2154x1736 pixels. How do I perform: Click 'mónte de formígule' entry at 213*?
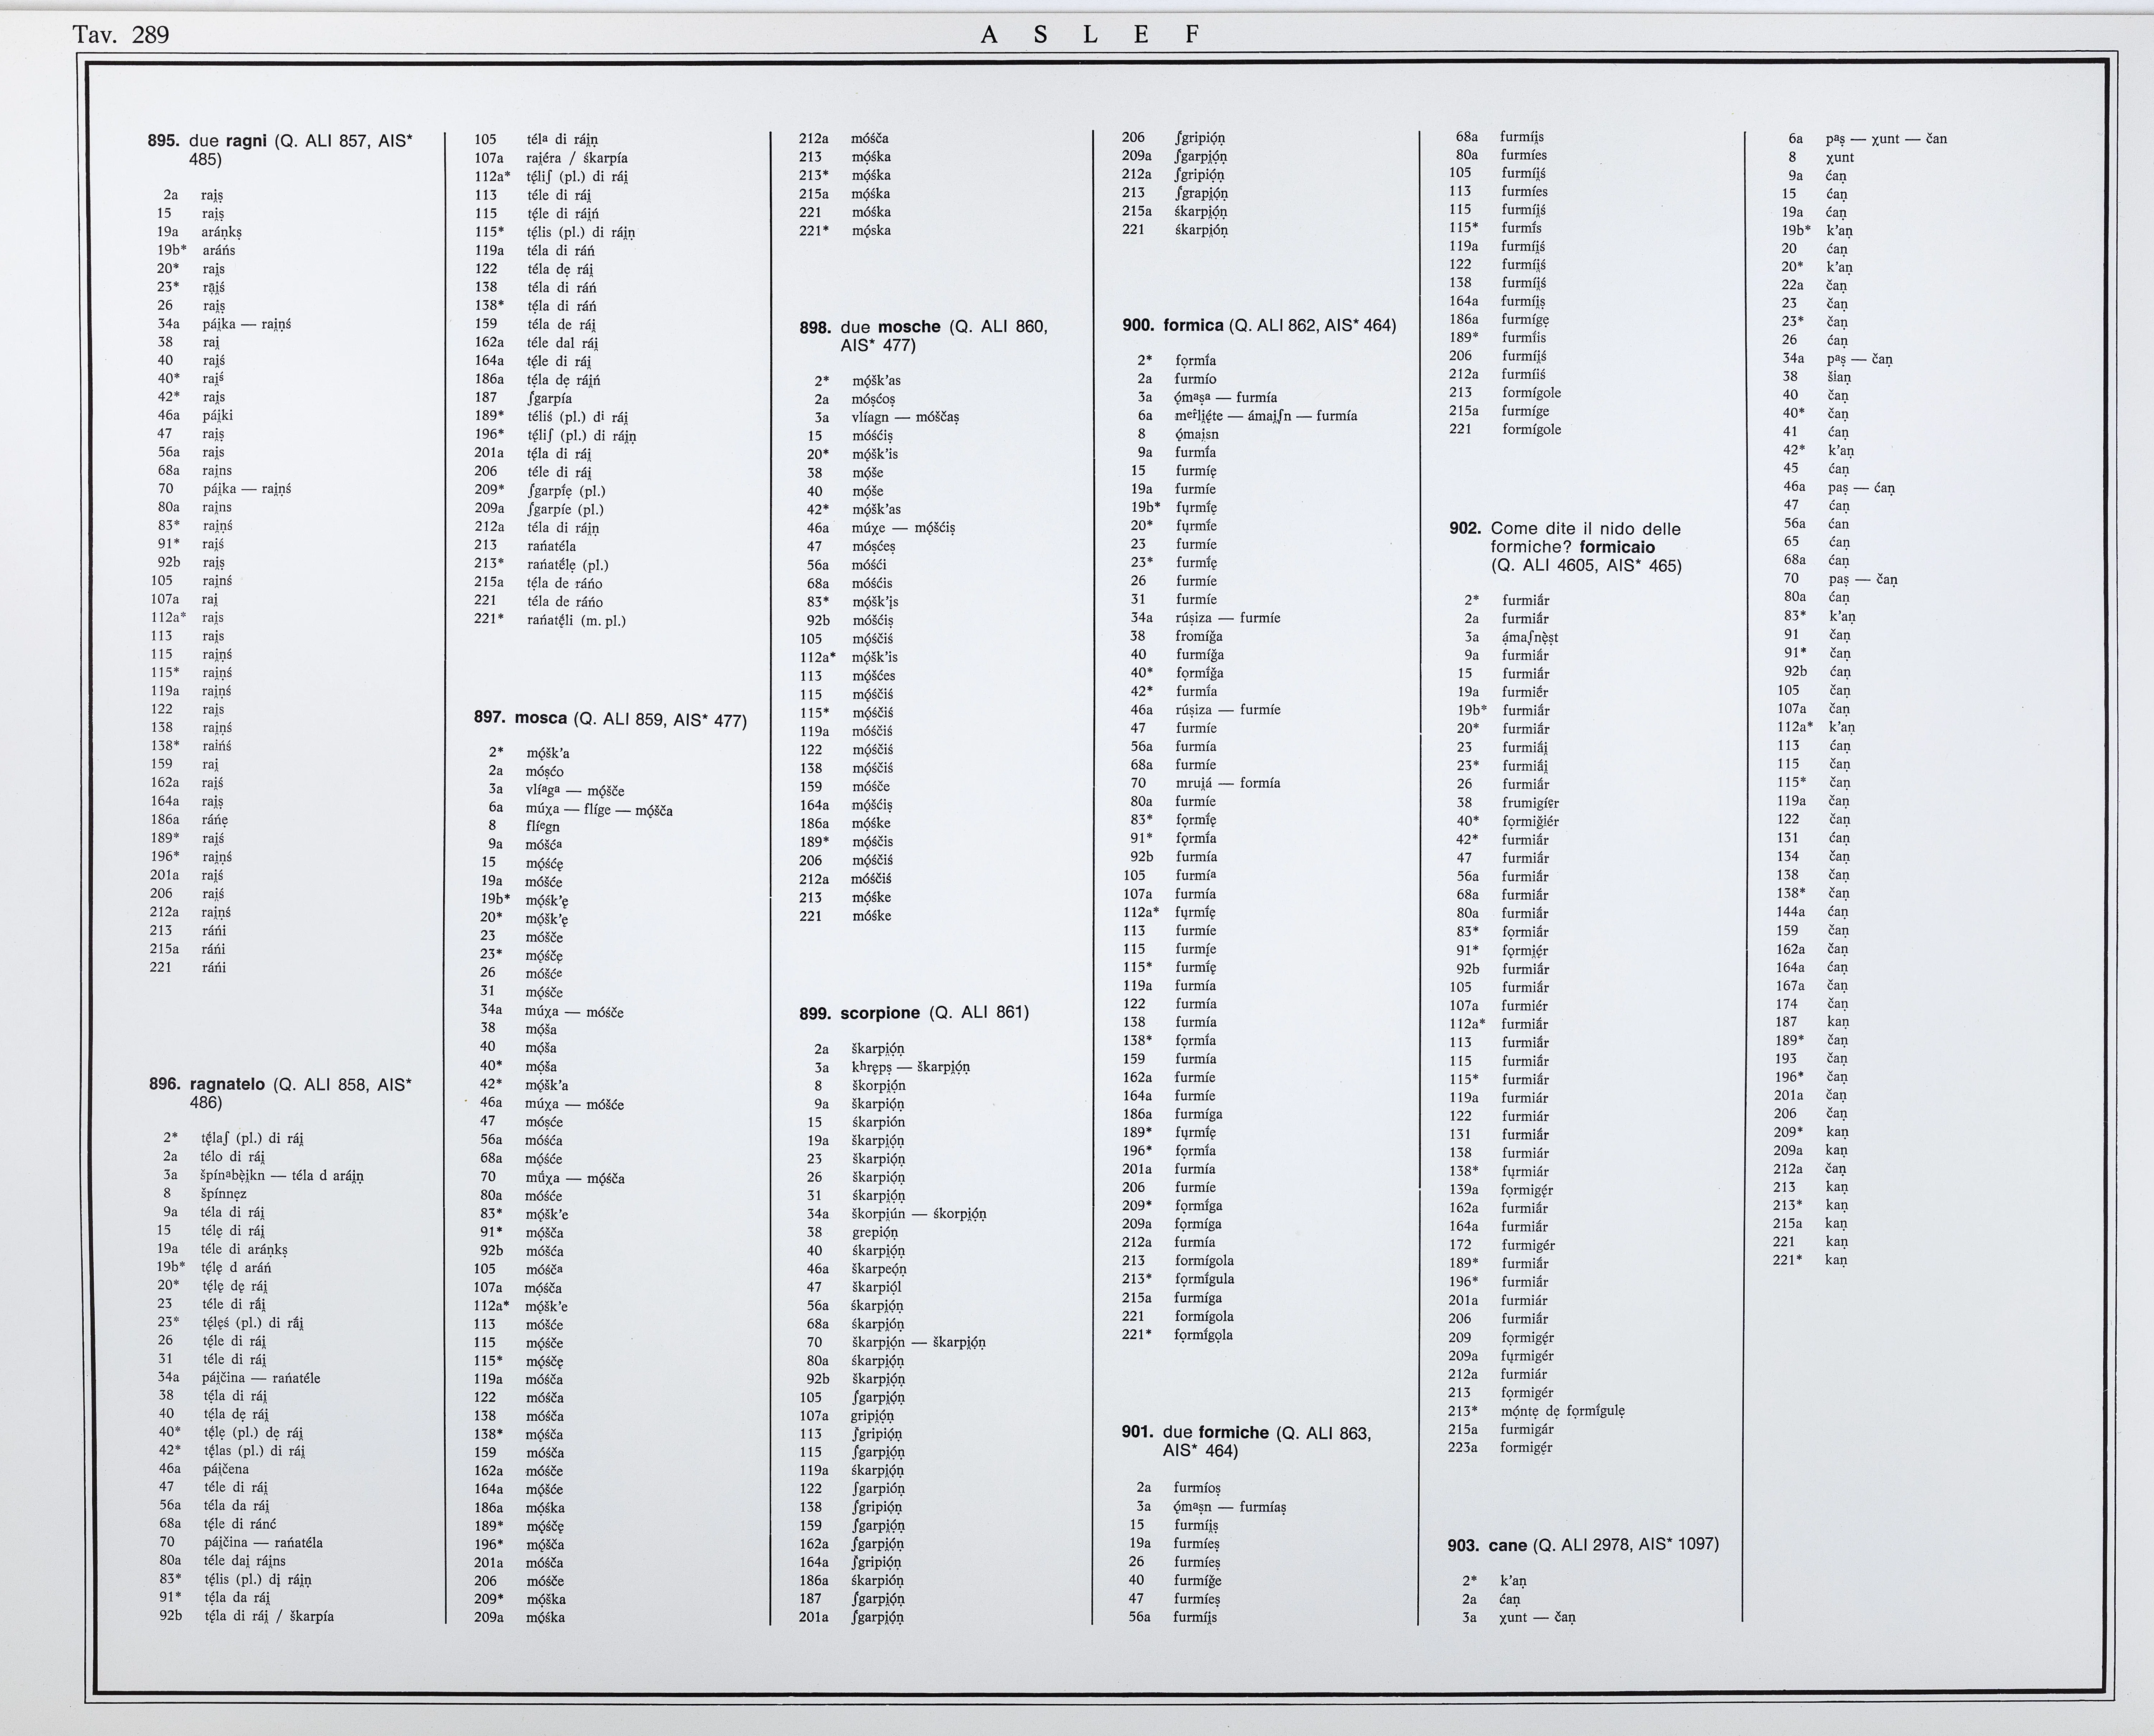1563,1411
